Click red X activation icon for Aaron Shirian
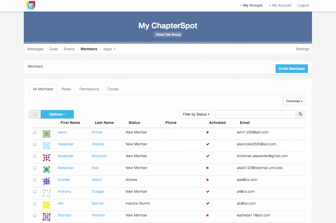The height and width of the screenshot is (223, 336). point(208,132)
